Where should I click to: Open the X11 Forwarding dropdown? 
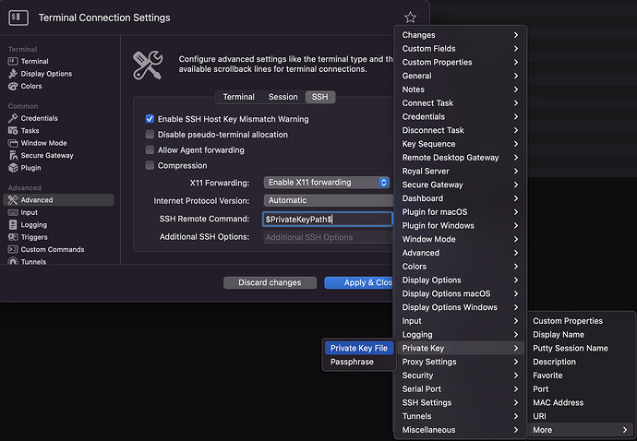point(326,183)
